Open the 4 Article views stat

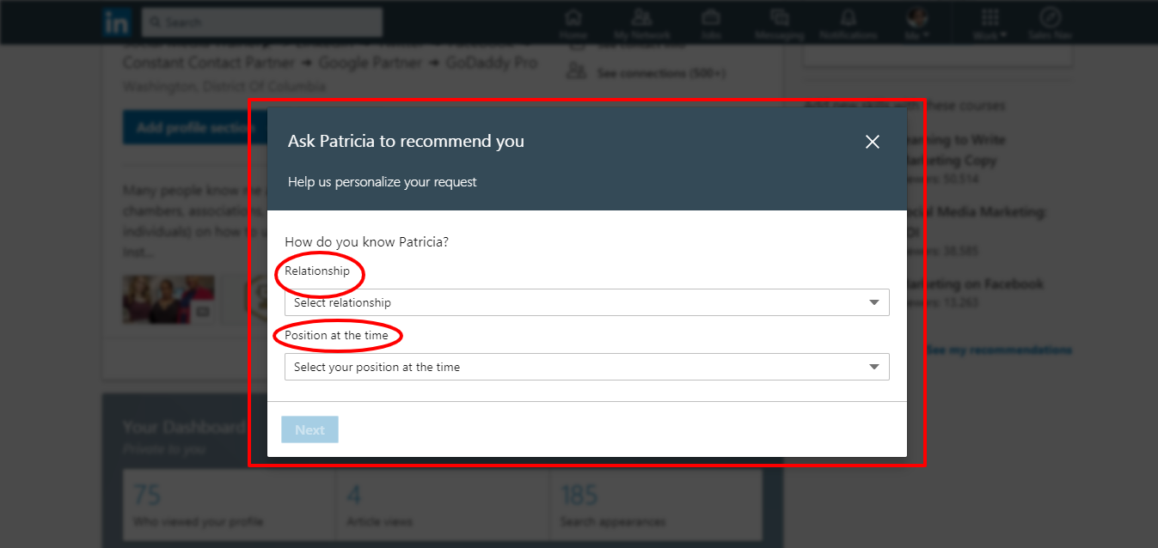click(x=442, y=505)
